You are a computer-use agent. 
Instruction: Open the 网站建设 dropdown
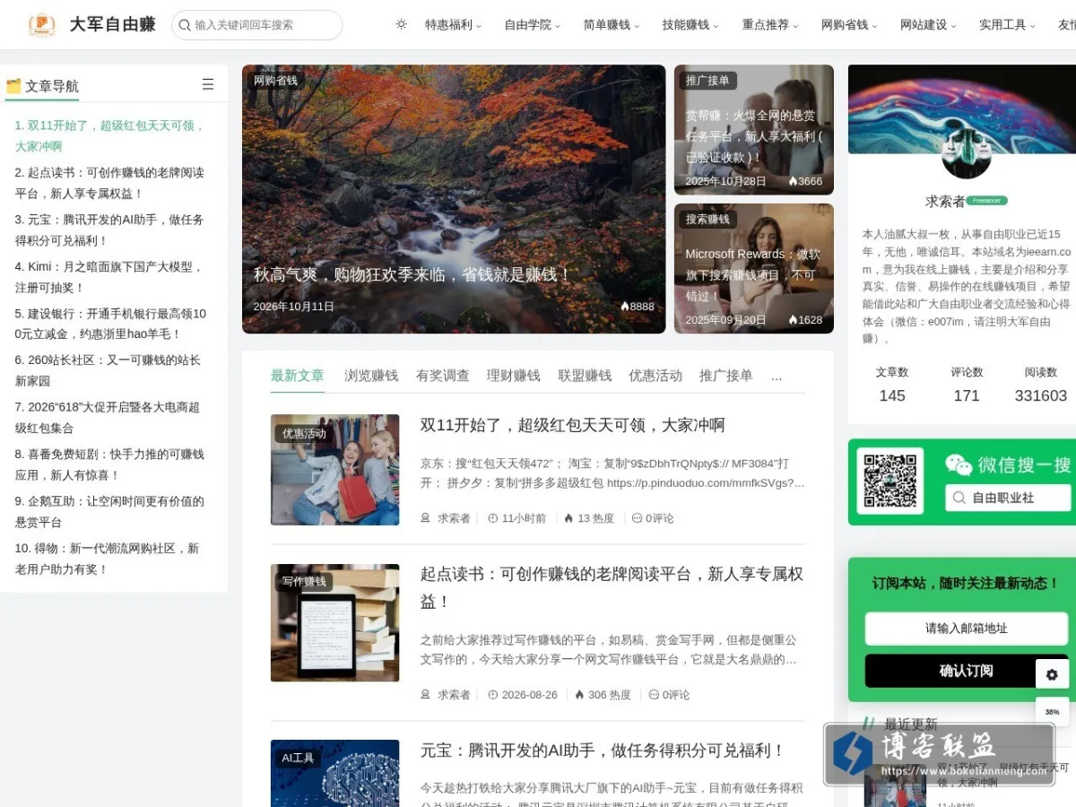(x=927, y=25)
